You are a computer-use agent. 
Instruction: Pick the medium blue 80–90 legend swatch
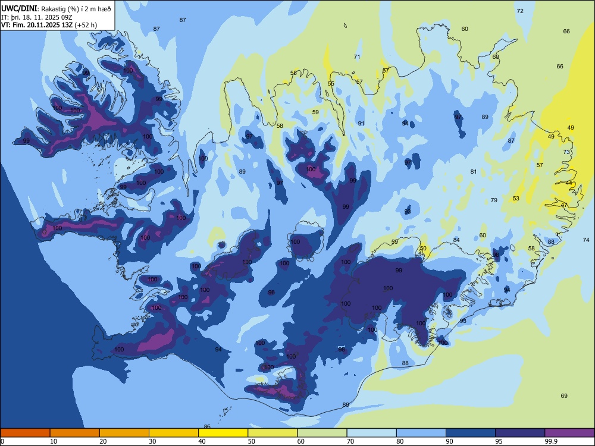coord(421,433)
